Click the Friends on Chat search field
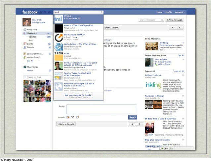The image size is (211, 162). click(37, 77)
